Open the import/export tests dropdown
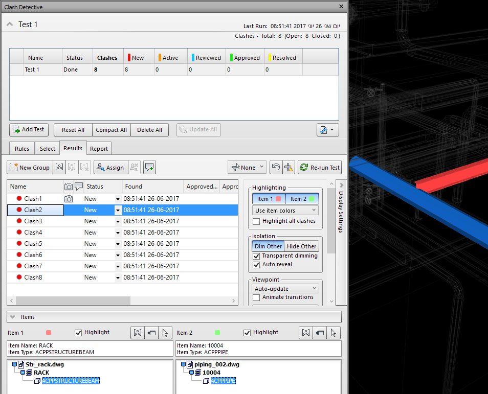Image resolution: width=488 pixels, height=394 pixels. coord(327,130)
